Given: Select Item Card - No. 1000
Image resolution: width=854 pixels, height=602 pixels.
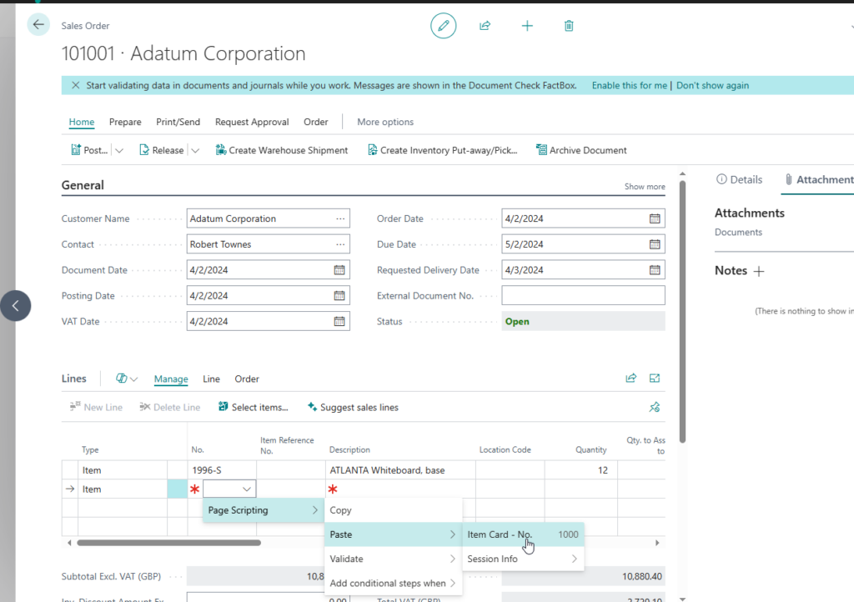Looking at the screenshot, I should pyautogui.click(x=523, y=534).
